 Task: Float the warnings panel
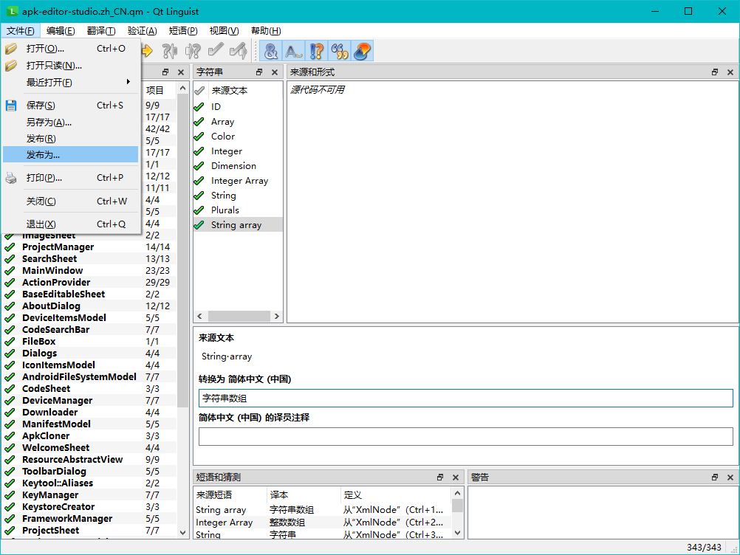point(714,478)
